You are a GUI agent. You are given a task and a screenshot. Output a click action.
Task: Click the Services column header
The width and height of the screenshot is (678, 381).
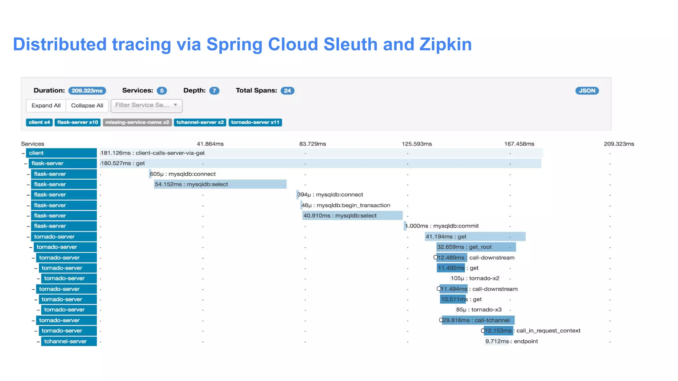pos(32,144)
